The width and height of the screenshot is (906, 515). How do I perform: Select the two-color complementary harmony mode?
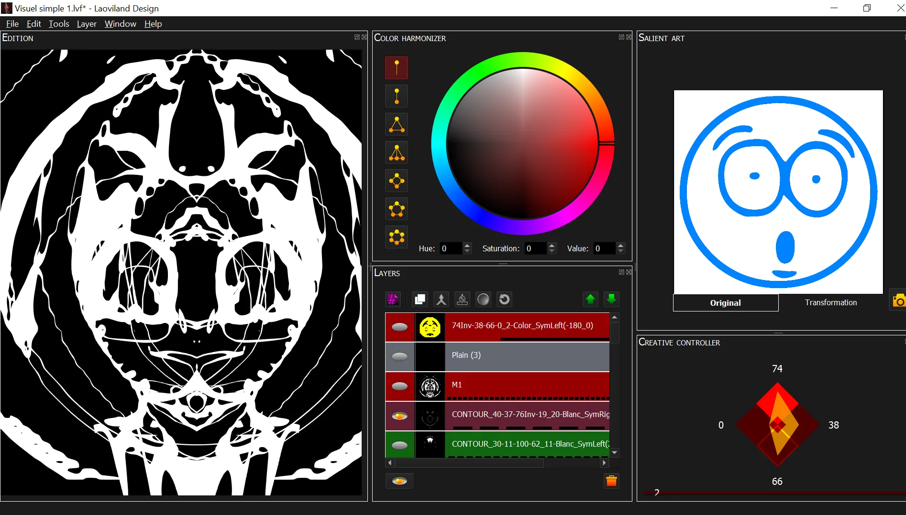397,96
